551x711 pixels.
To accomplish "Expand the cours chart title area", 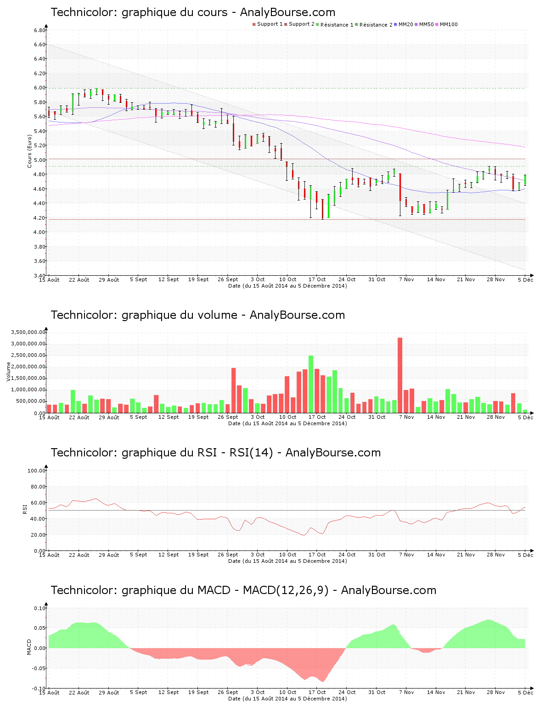I will pyautogui.click(x=193, y=13).
